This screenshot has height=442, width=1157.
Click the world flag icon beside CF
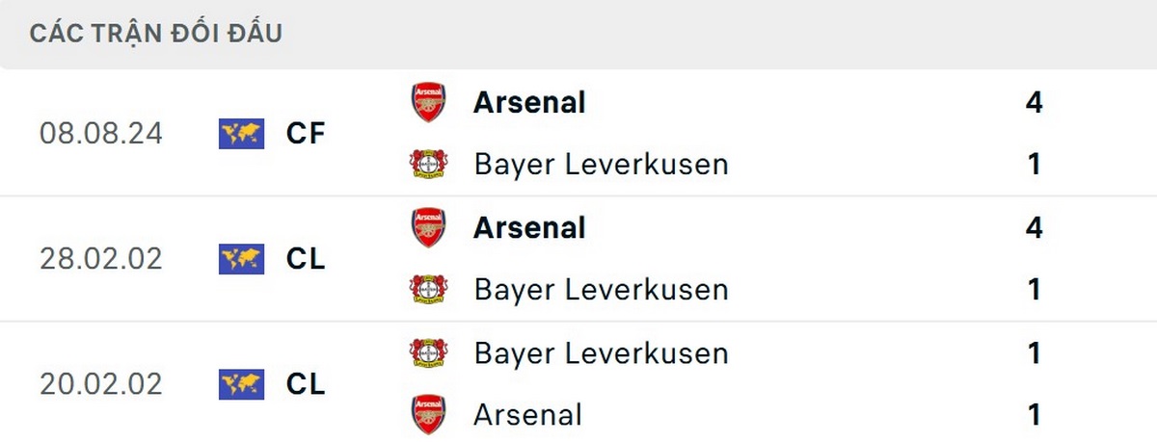click(241, 133)
